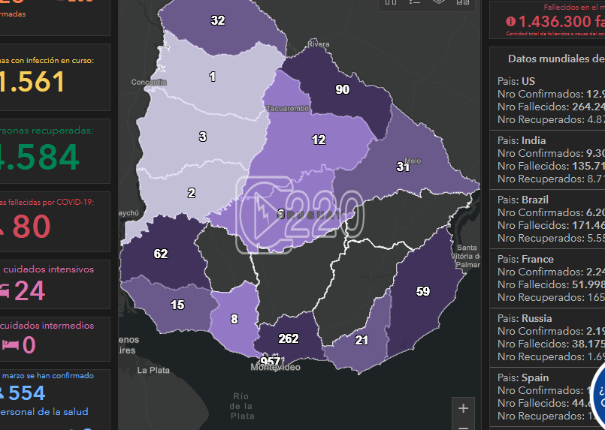Click Nro Fallecidos 135.71 under India
This screenshot has width=605, height=430.
[551, 166]
